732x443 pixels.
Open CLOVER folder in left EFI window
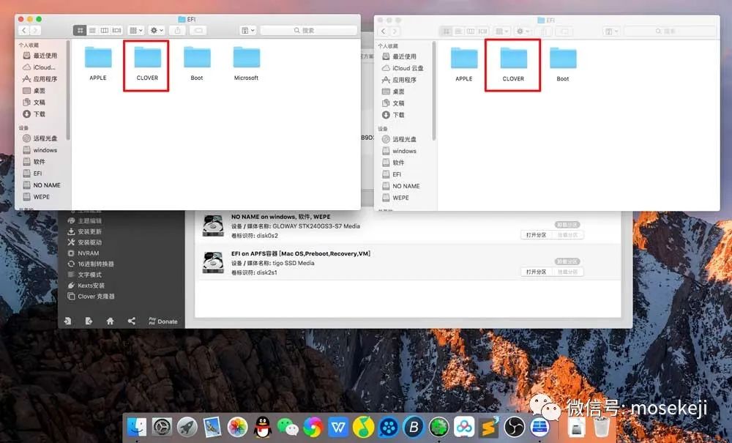point(147,64)
